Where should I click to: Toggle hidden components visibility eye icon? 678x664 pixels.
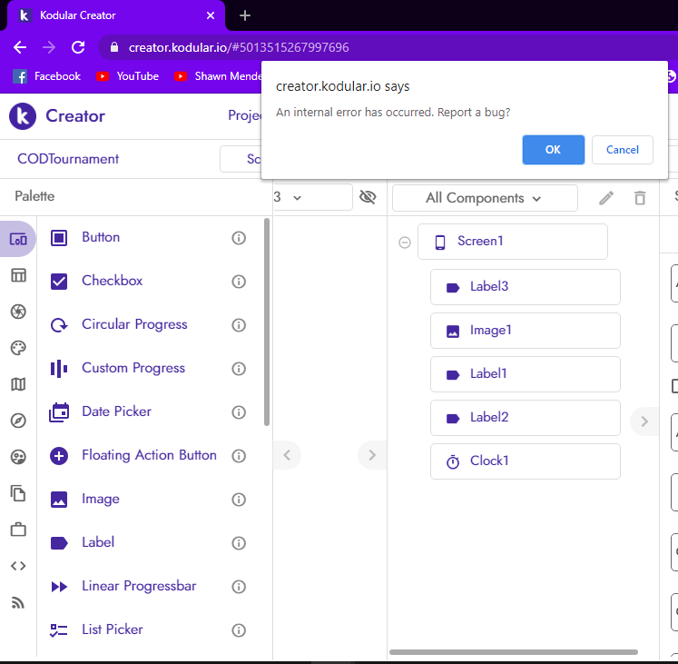(x=368, y=197)
